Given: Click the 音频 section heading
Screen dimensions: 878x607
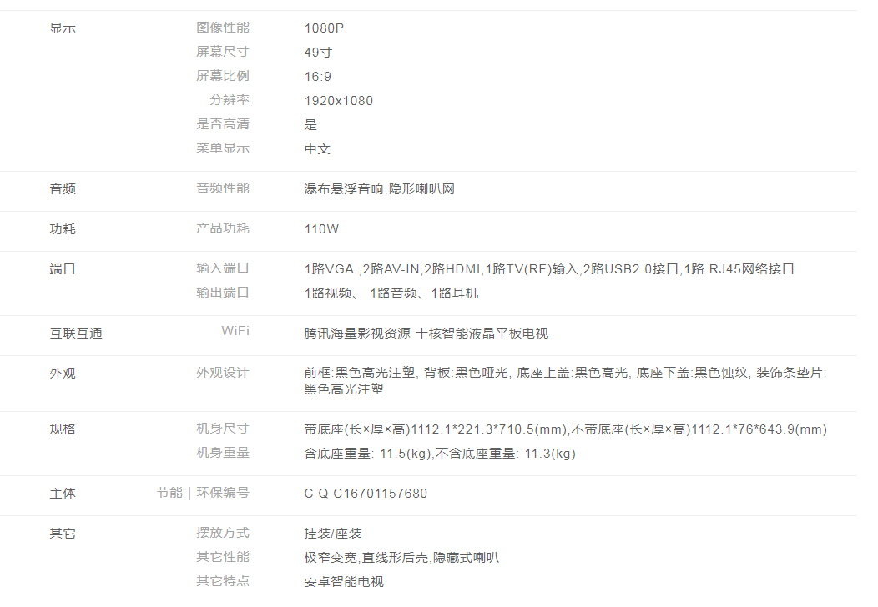Looking at the screenshot, I should tap(63, 189).
